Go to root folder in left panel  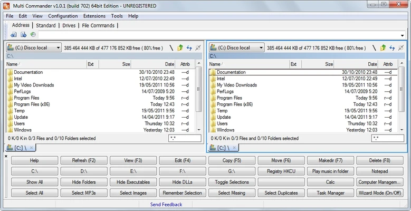[x=171, y=47]
